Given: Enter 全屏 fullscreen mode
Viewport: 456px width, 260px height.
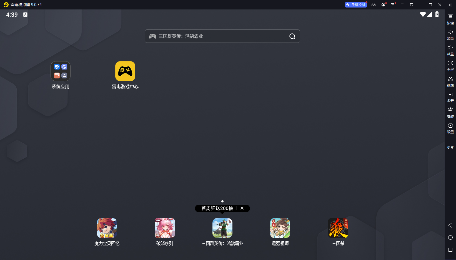Looking at the screenshot, I should [450, 66].
